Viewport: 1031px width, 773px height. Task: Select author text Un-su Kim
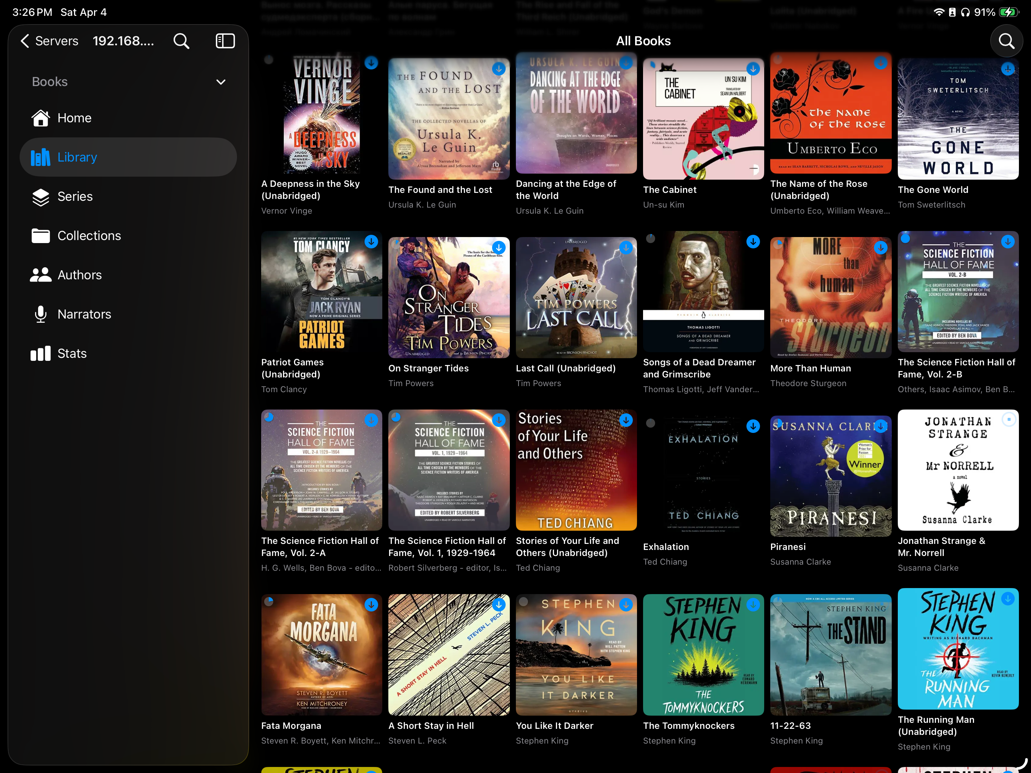pos(663,205)
